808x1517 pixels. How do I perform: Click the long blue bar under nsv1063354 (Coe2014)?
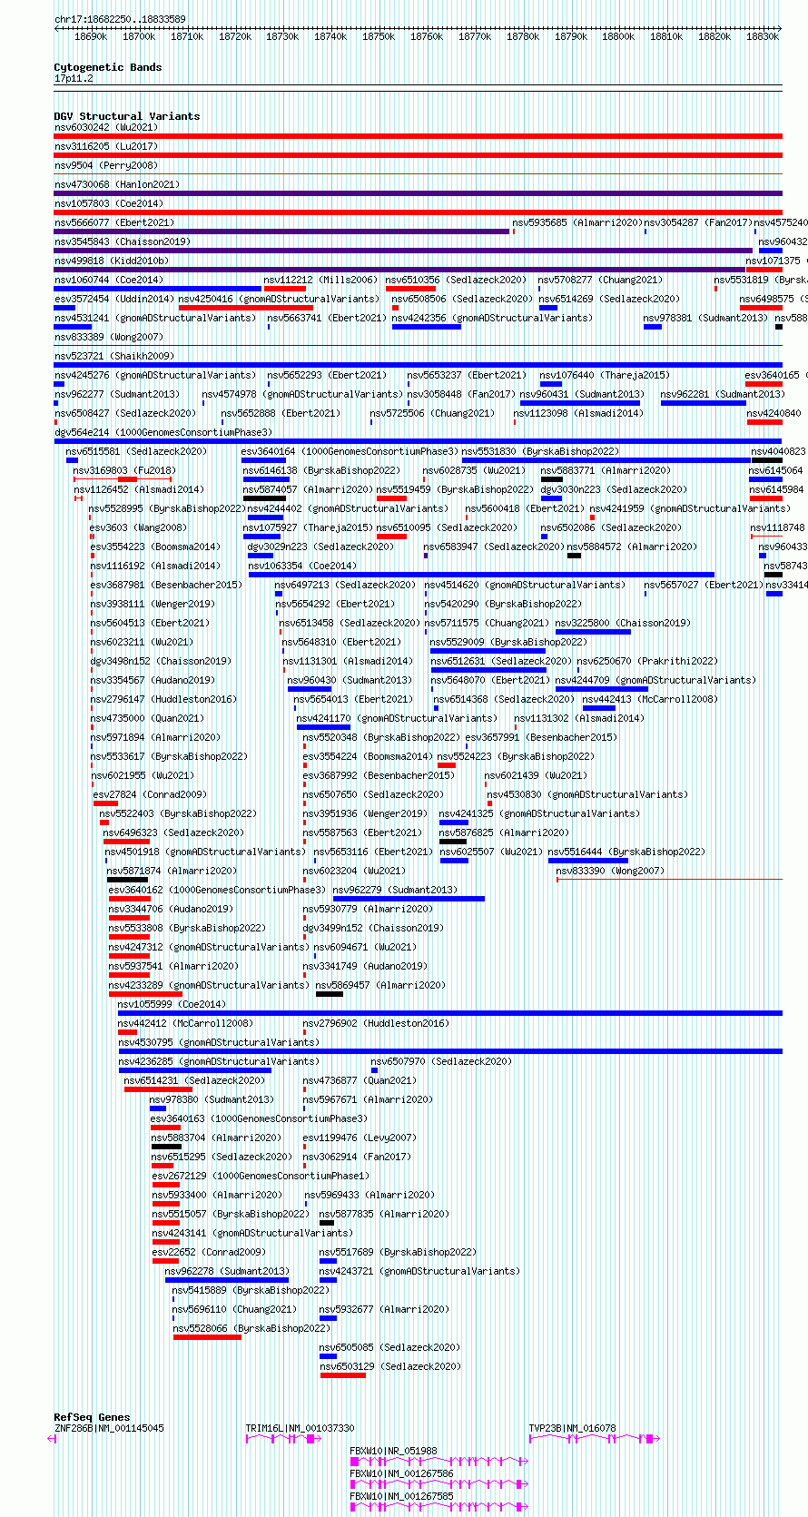click(x=481, y=575)
